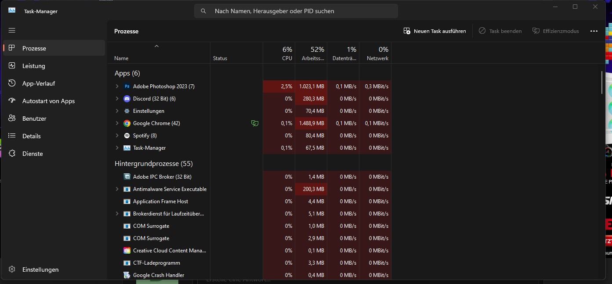Sort by the Status column header
Screen dimensions: 612x284
point(236,53)
